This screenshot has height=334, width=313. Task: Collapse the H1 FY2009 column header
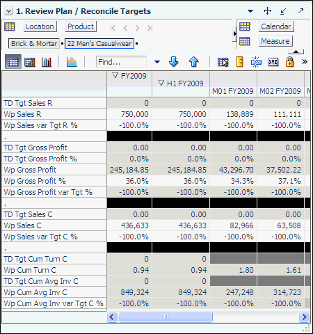[161, 83]
